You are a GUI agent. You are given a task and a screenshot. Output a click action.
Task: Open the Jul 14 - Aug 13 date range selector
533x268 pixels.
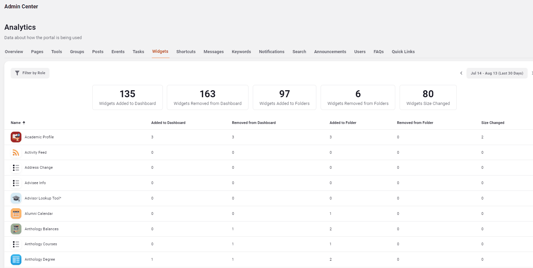tap(497, 73)
